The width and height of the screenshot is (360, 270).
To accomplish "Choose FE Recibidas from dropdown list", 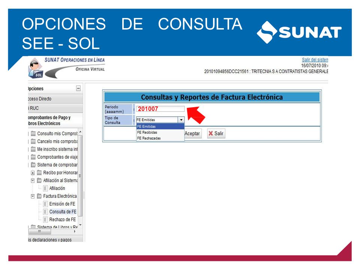I will [x=160, y=132].
